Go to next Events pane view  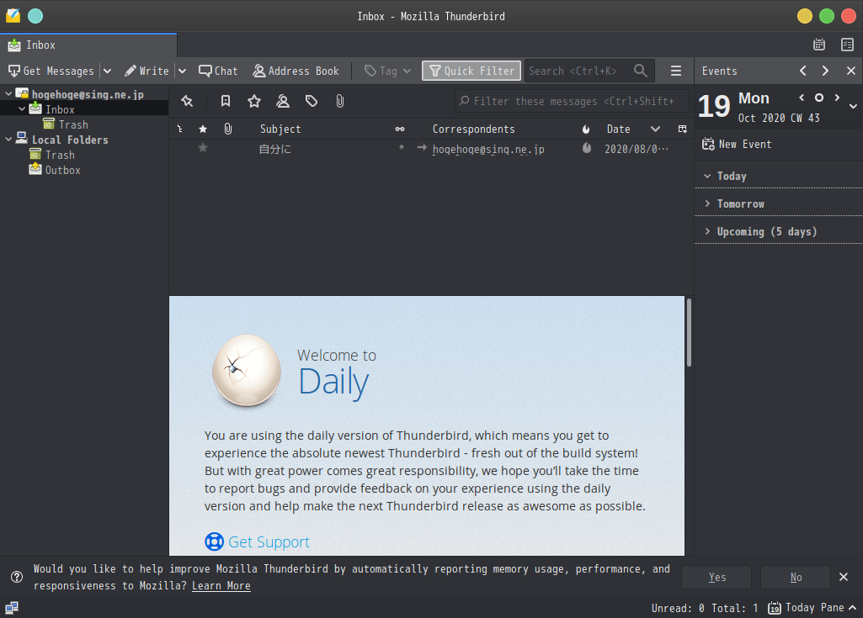pos(825,71)
